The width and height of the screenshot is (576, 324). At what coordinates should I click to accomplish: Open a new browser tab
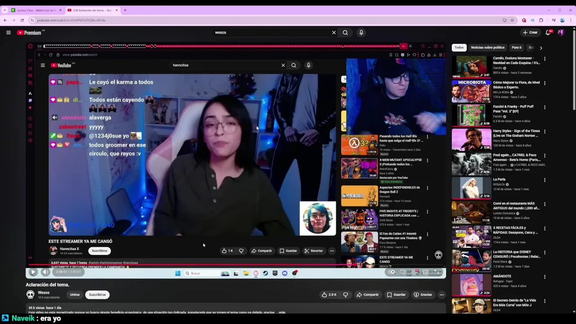125,10
